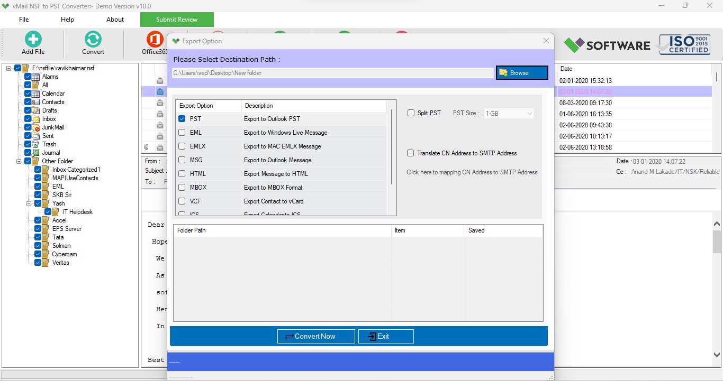Click the Software logo in the header
Image resolution: width=723 pixels, height=381 pixels.
click(x=607, y=45)
